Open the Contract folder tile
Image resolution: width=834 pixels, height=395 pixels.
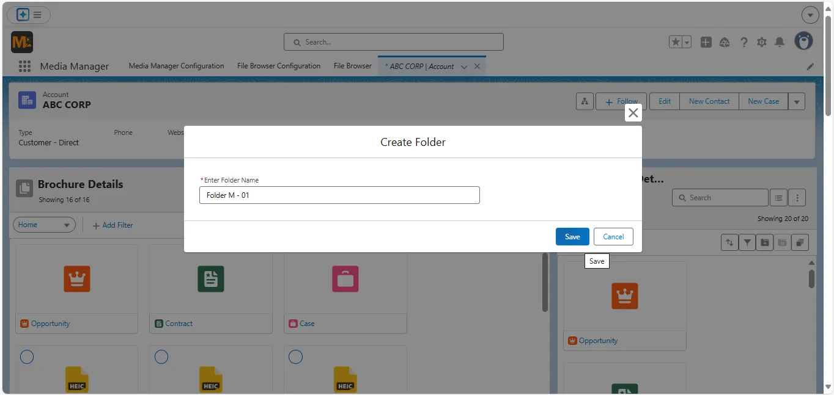(211, 279)
